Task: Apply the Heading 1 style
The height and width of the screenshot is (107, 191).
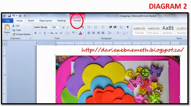Action: 168,30
